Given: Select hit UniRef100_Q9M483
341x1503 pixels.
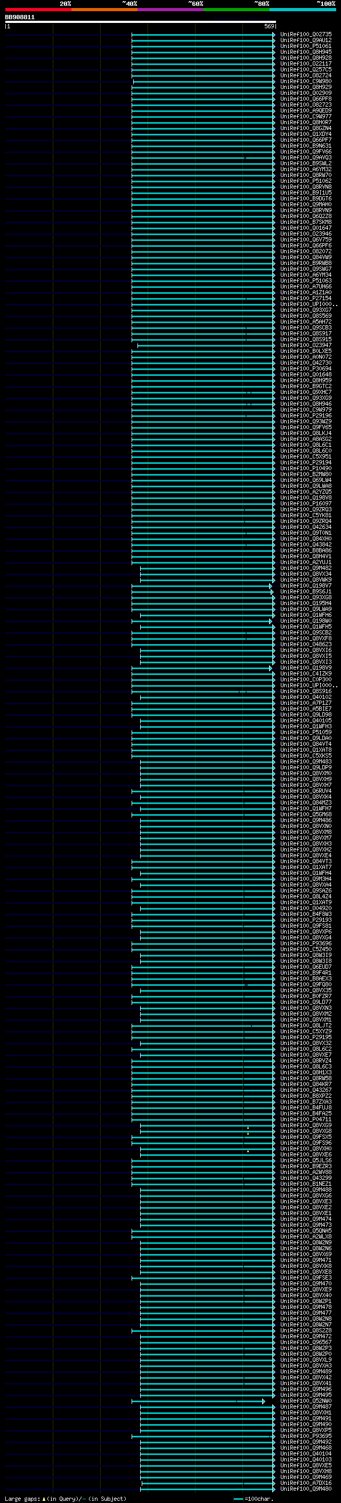Looking at the screenshot, I should tap(306, 762).
